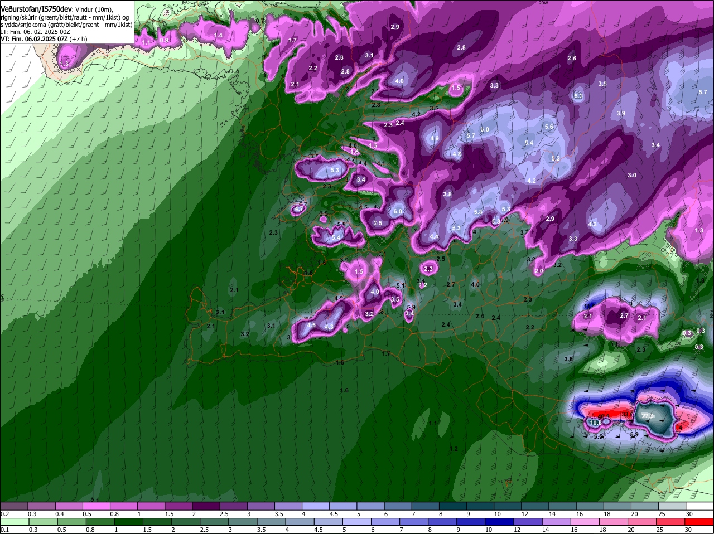The width and height of the screenshot is (714, 534).
Task: Click the '5.2' value on the map
Action: click(x=556, y=159)
